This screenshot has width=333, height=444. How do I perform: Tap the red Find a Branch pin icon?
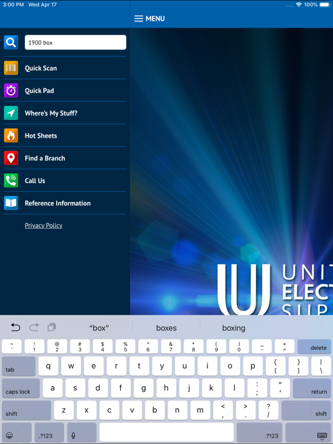click(11, 158)
